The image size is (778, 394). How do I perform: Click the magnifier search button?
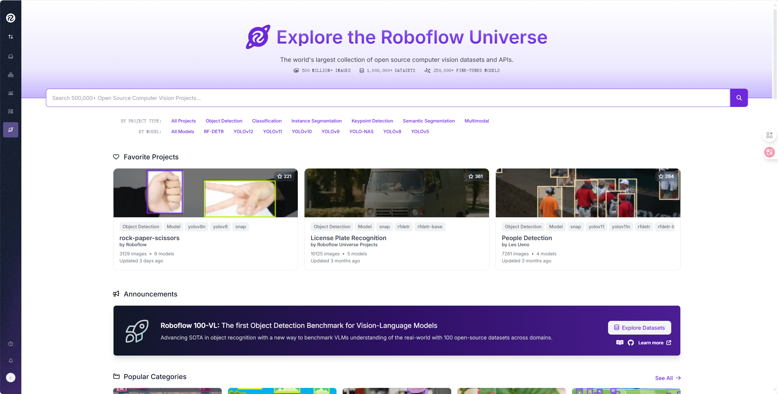[x=739, y=98]
